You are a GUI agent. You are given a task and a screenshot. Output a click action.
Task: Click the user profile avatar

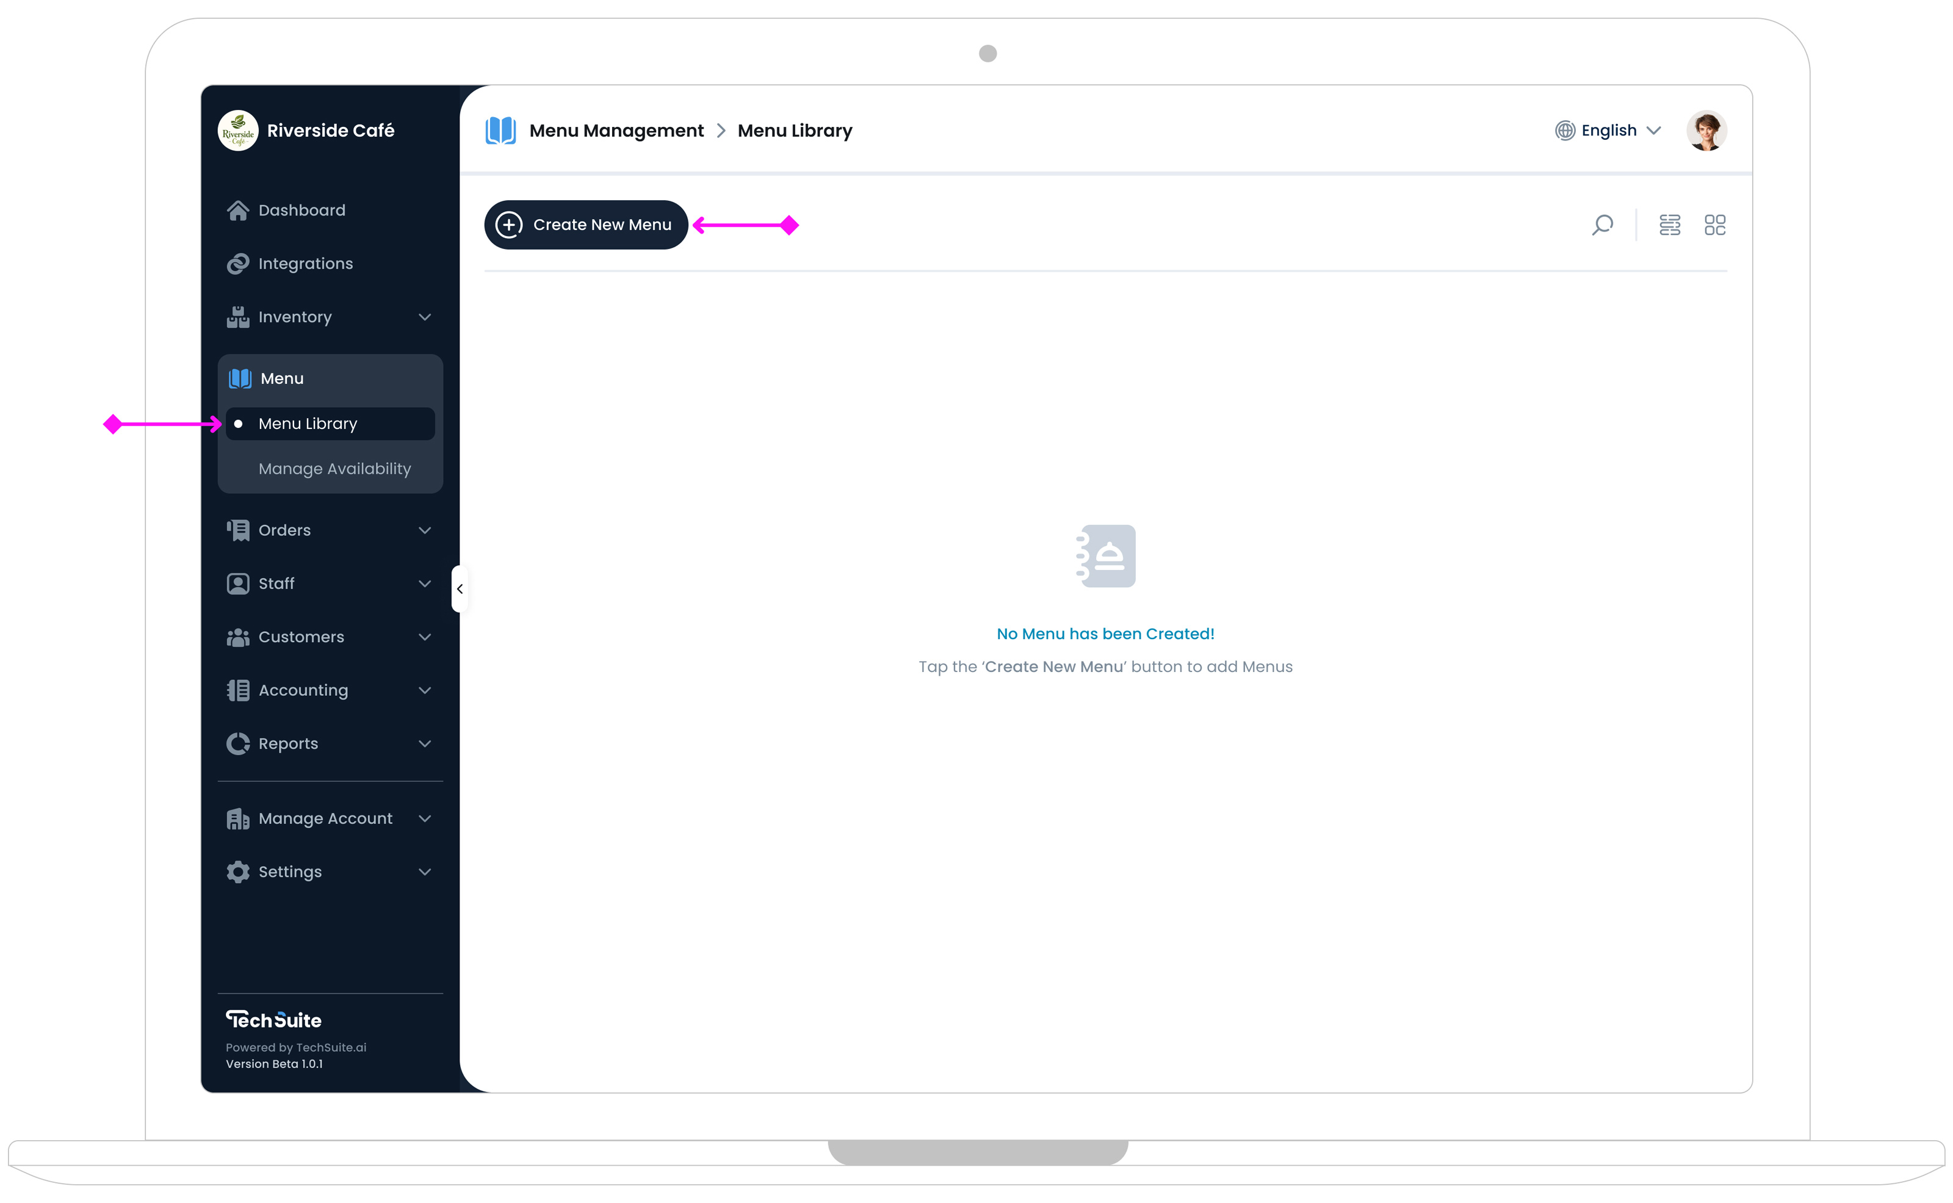(x=1706, y=131)
